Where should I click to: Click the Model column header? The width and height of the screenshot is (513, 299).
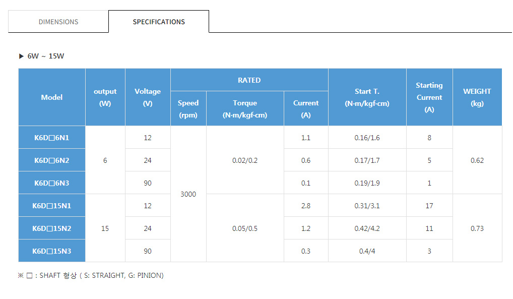click(52, 97)
